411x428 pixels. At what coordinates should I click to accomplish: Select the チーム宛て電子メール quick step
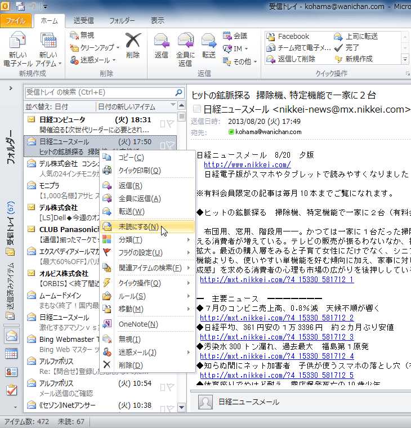click(x=298, y=48)
